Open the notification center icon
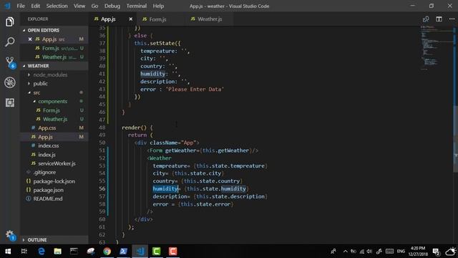Viewport: 458px width, 258px height. [436, 252]
